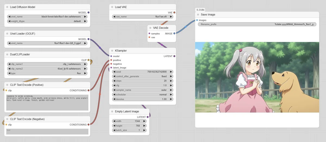Viewport: 326px width, 142px height.
Task: Increase the seed with its right arrow
Action: click(171, 72)
